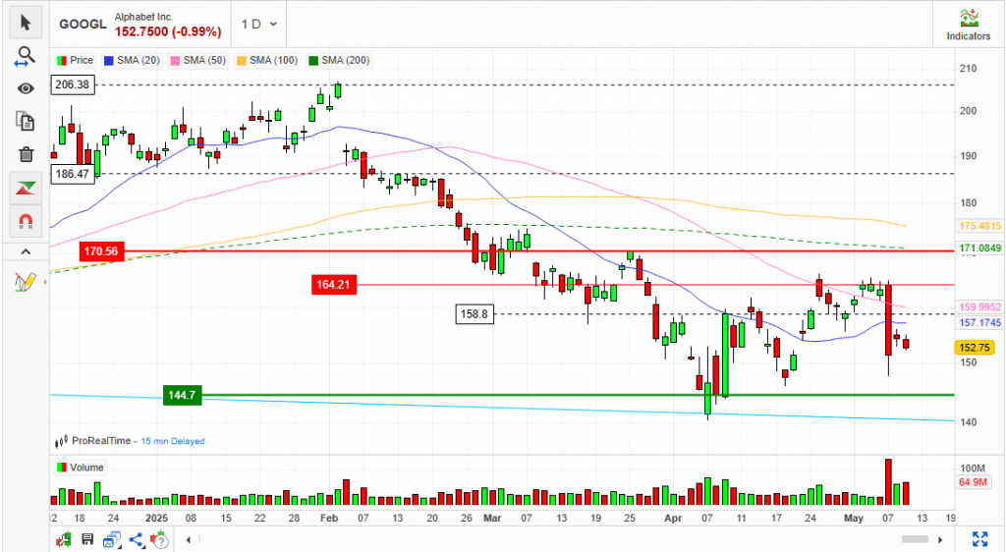Click the blue SMA (20) color swatch

108,60
